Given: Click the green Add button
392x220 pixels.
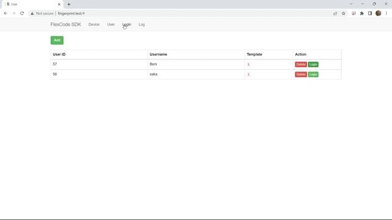Looking at the screenshot, I should pos(57,40).
